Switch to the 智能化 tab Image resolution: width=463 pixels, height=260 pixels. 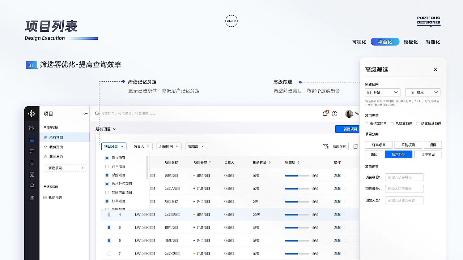(x=433, y=42)
